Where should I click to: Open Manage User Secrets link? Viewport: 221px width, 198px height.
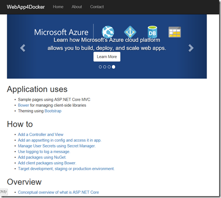coord(57,146)
